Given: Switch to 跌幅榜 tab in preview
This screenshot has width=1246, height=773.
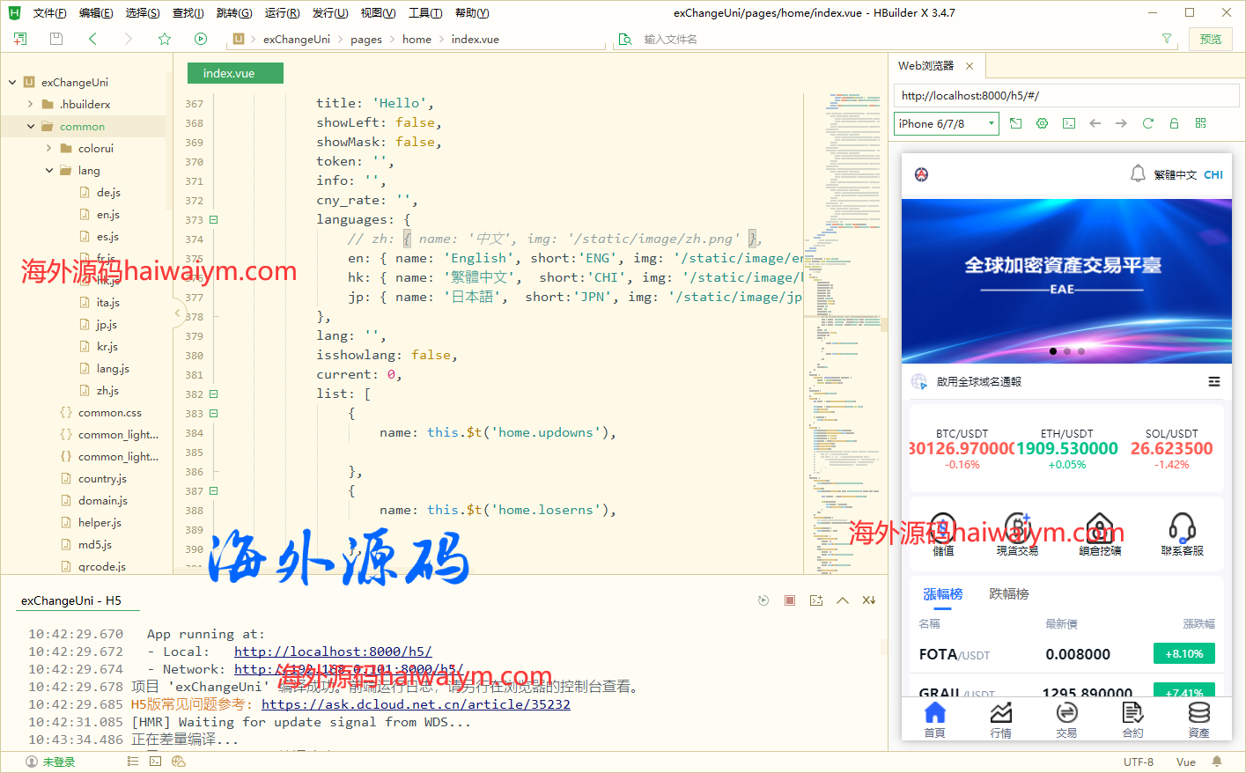Looking at the screenshot, I should [x=1008, y=594].
